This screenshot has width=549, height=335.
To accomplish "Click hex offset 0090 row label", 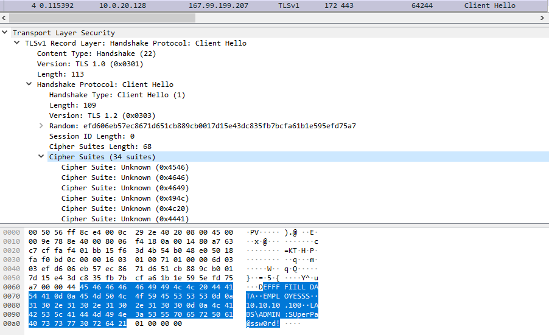I will pyautogui.click(x=12, y=314).
